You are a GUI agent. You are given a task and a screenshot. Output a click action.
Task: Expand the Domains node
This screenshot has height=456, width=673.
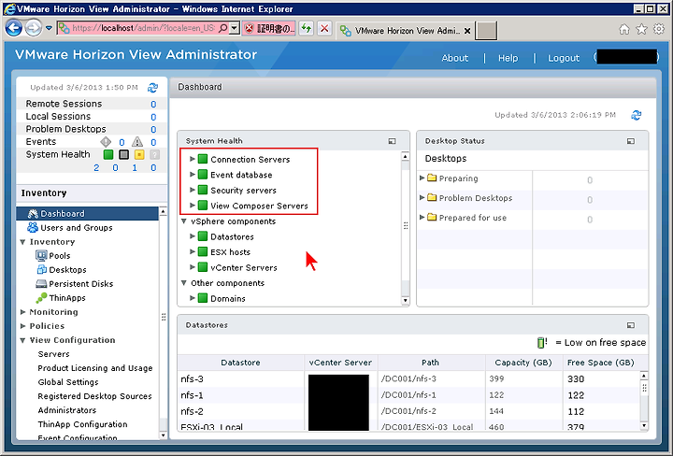pyautogui.click(x=193, y=298)
